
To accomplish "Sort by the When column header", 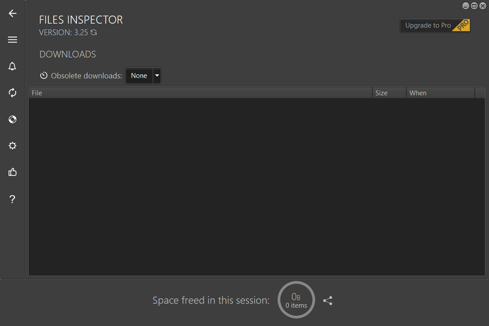I will pos(440,93).
